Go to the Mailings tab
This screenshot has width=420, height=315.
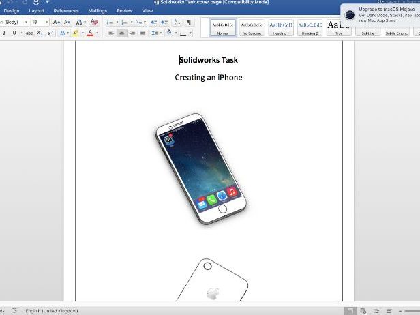pos(97,11)
